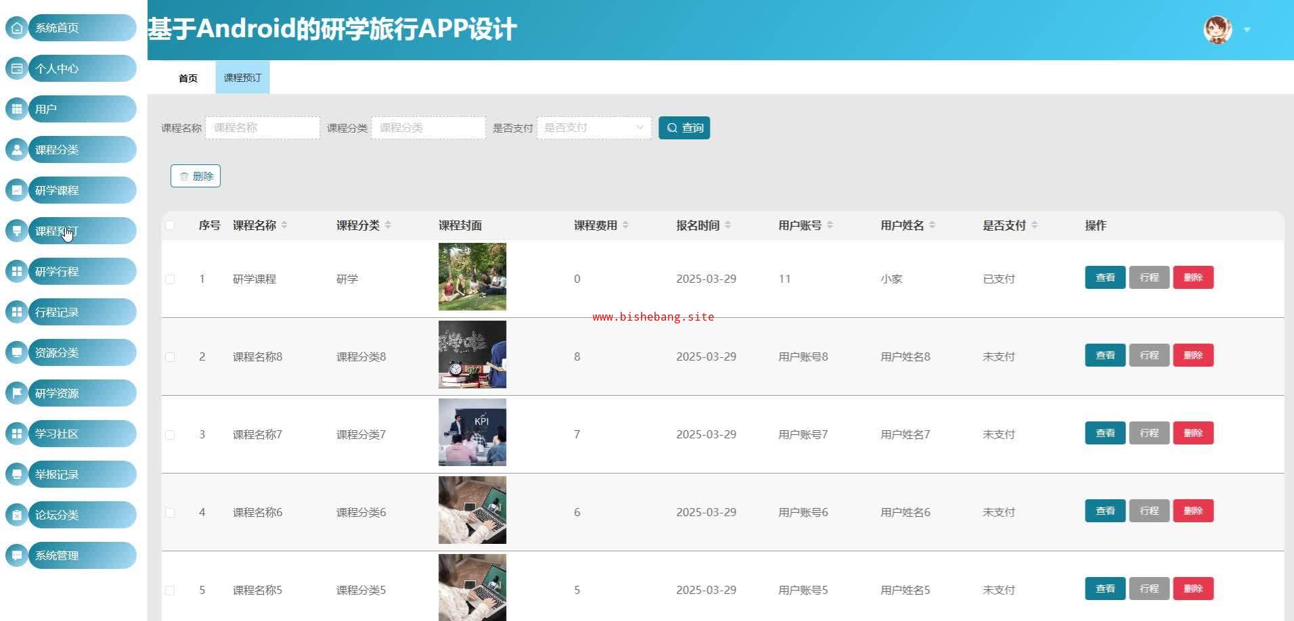Delete the 课程名称7 row

[x=1193, y=433]
